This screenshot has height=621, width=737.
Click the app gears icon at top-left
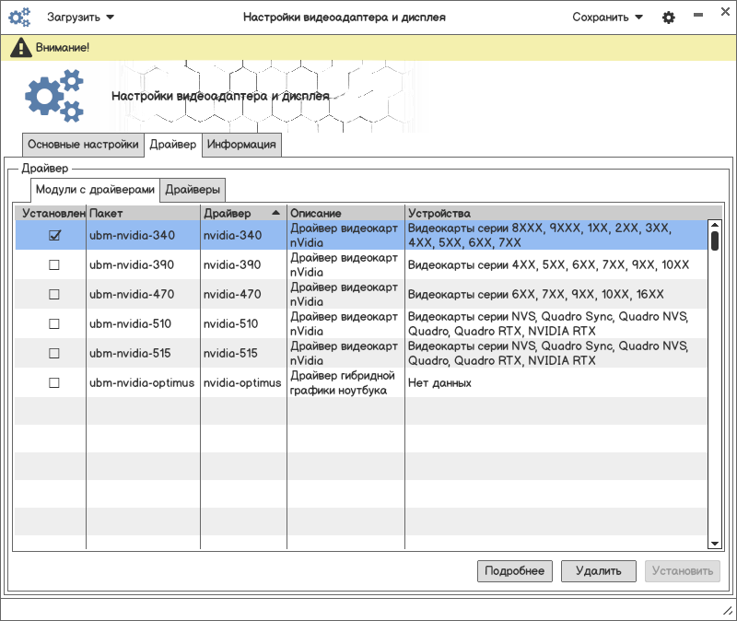click(19, 18)
